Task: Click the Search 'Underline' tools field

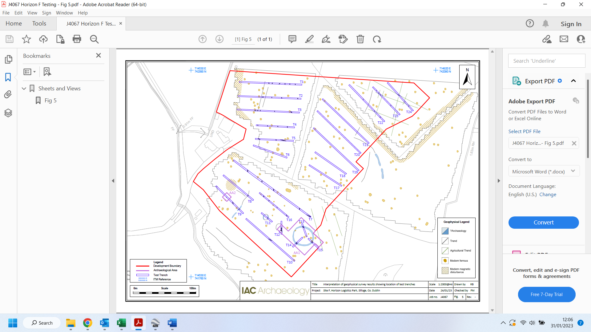Action: click(546, 61)
